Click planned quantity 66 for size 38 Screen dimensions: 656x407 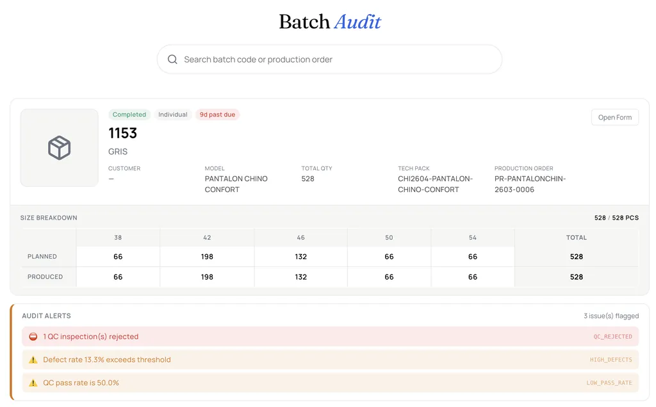118,257
